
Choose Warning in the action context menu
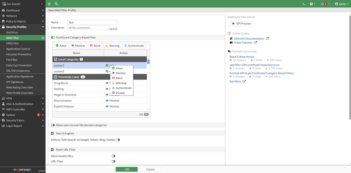(x=122, y=83)
